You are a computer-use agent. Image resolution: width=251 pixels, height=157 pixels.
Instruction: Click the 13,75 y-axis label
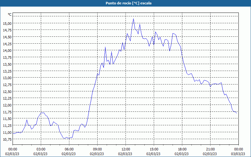coord(7,57)
